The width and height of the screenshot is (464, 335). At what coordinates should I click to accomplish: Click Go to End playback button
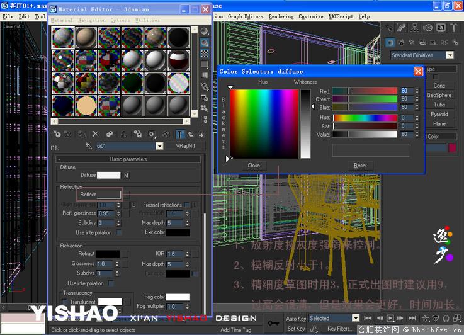412,318
